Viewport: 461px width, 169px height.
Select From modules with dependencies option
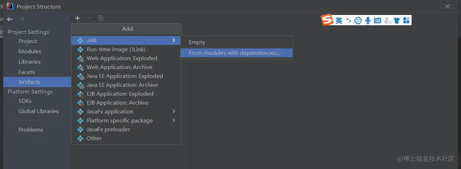pyautogui.click(x=235, y=53)
